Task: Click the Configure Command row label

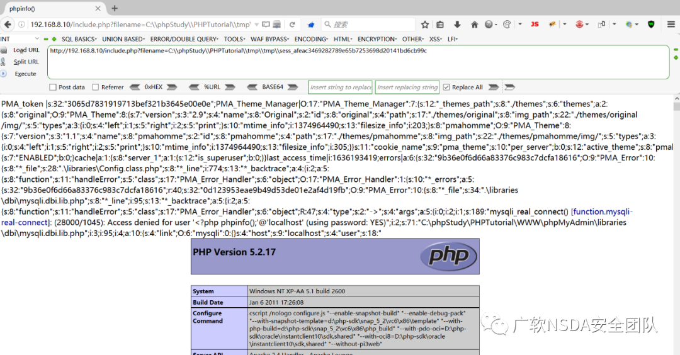Action: click(219, 329)
